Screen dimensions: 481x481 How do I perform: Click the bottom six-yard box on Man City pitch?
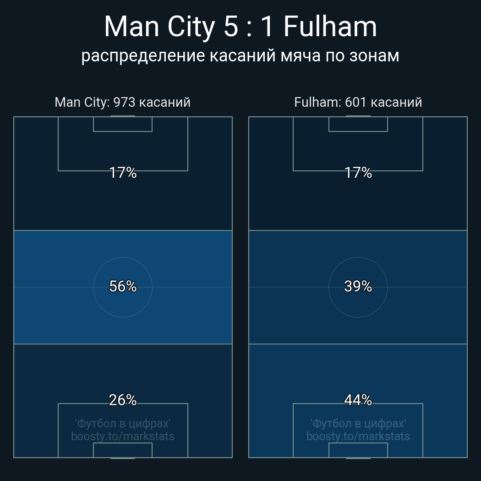tap(123, 450)
